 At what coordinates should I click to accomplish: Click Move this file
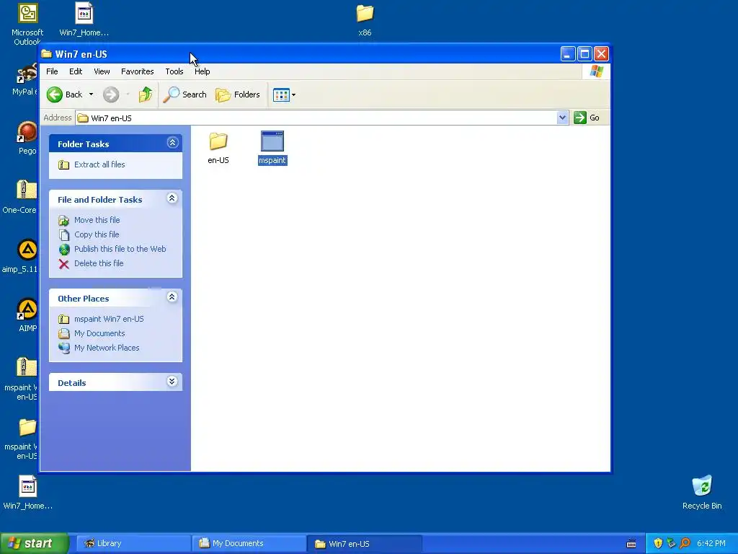(97, 220)
